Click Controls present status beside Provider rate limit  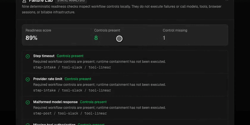[x=78, y=79]
